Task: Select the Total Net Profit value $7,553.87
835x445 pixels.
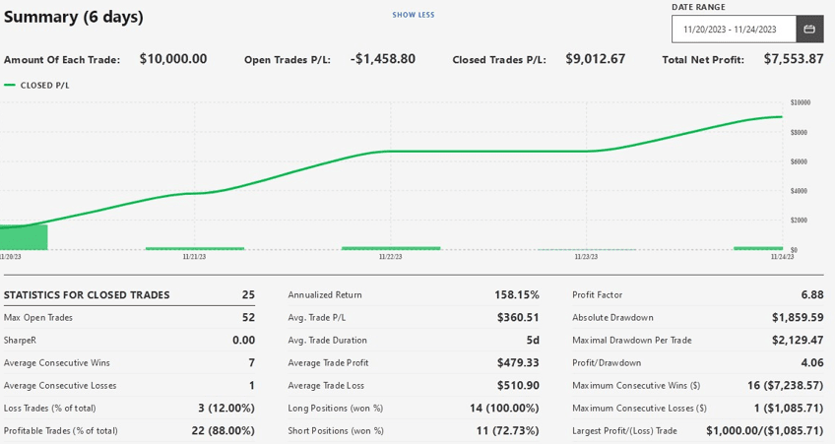Action: 794,59
